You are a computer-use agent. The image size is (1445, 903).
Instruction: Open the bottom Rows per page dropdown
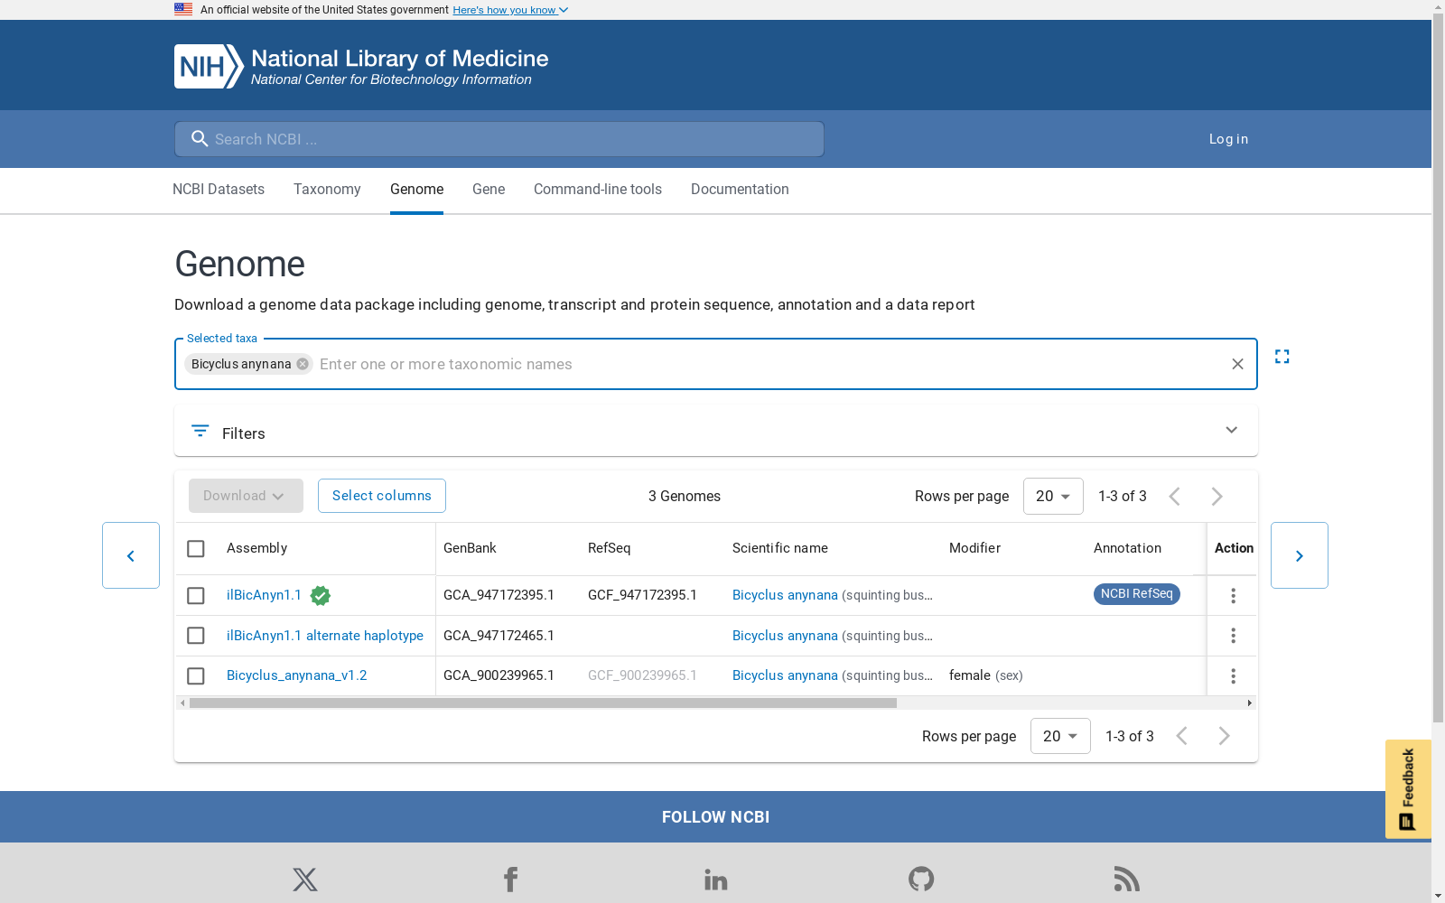[1060, 736]
